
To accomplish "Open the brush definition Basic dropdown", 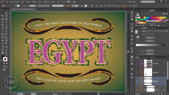I will point(64,6).
